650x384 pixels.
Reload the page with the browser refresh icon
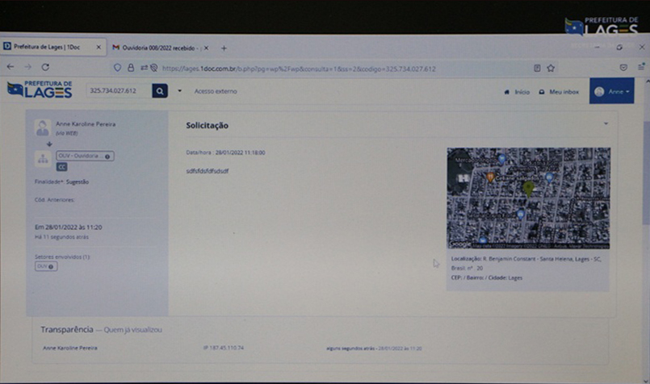45,68
